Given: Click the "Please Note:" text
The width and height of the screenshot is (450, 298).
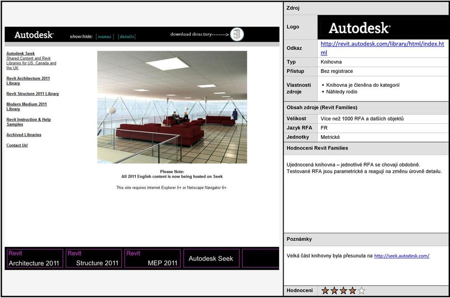Looking at the screenshot, I should pos(172,172).
